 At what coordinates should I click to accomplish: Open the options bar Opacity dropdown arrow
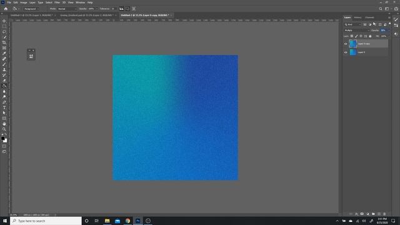pyautogui.click(x=96, y=9)
